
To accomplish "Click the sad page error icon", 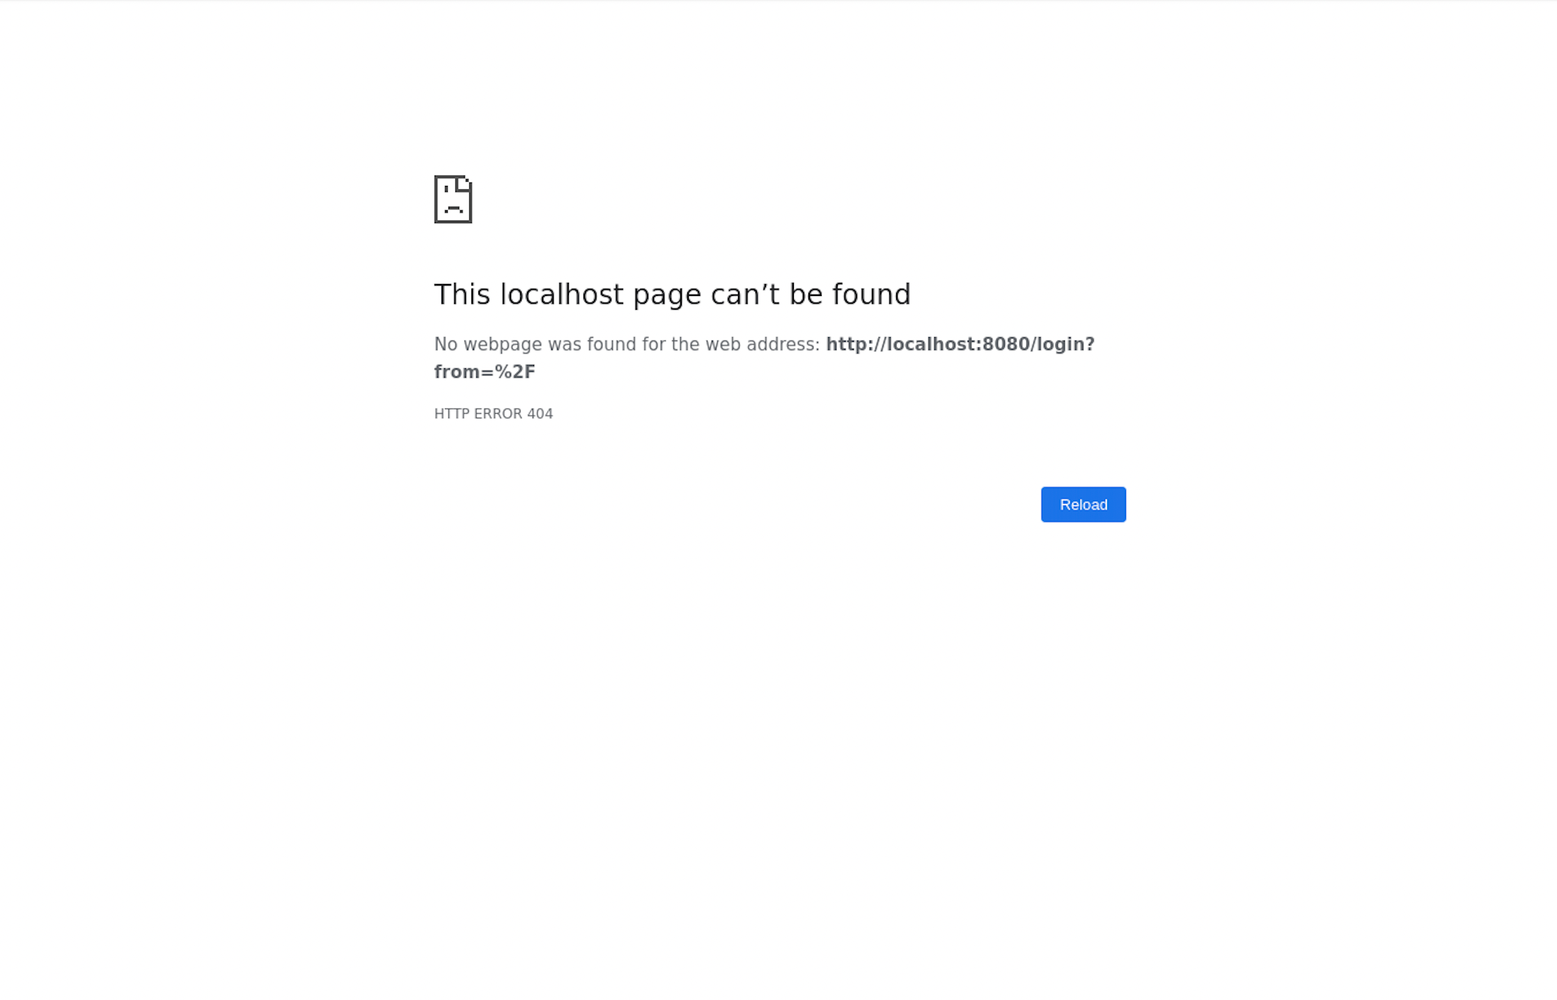I will tap(453, 199).
